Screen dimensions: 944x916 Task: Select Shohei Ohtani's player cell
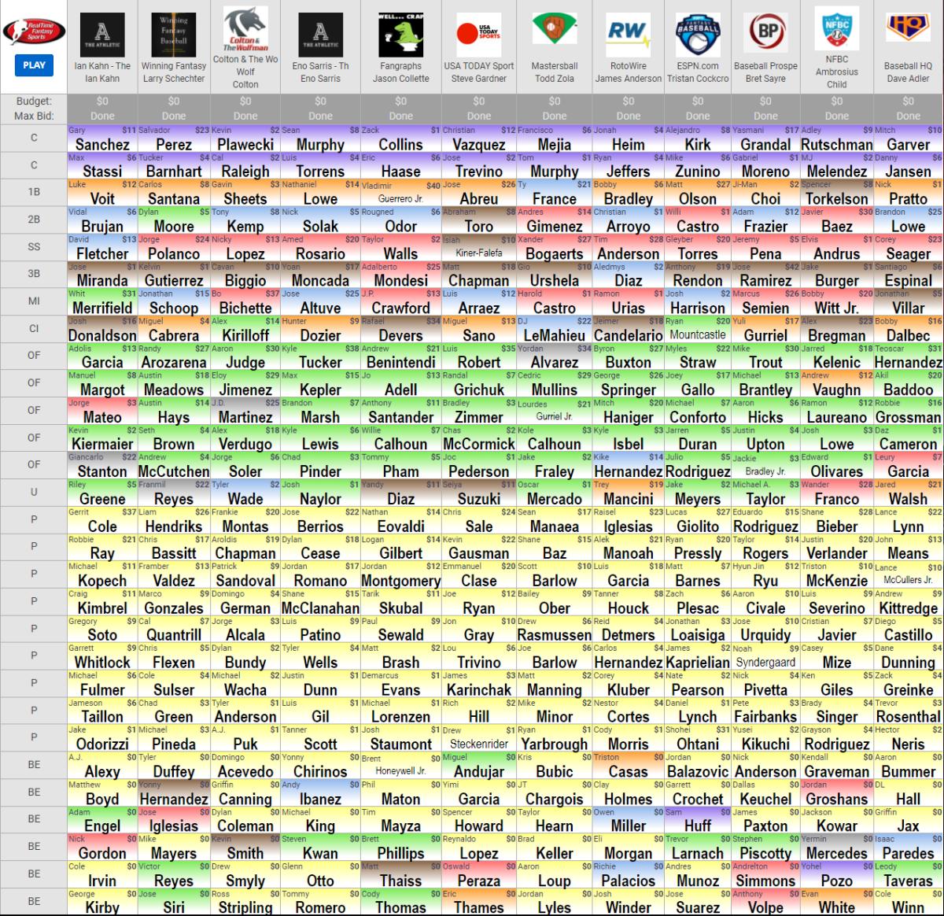tap(698, 738)
